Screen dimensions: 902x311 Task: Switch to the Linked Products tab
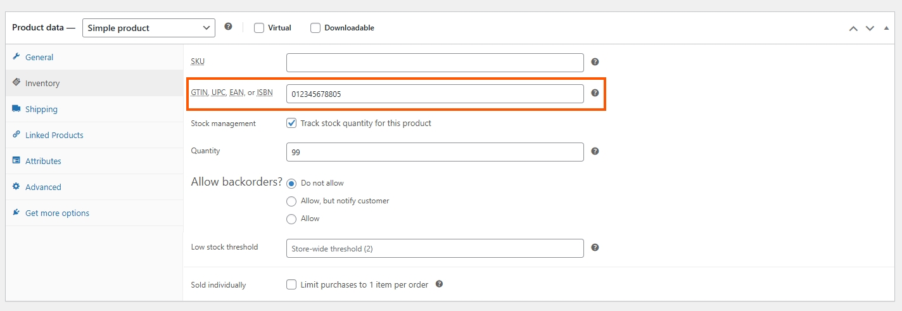click(54, 136)
